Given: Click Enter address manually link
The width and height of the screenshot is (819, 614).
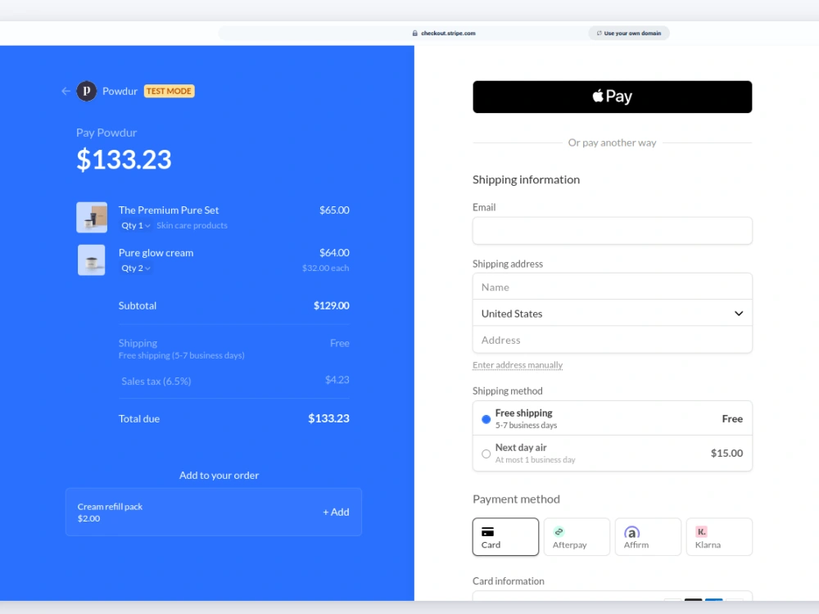Looking at the screenshot, I should pos(518,365).
